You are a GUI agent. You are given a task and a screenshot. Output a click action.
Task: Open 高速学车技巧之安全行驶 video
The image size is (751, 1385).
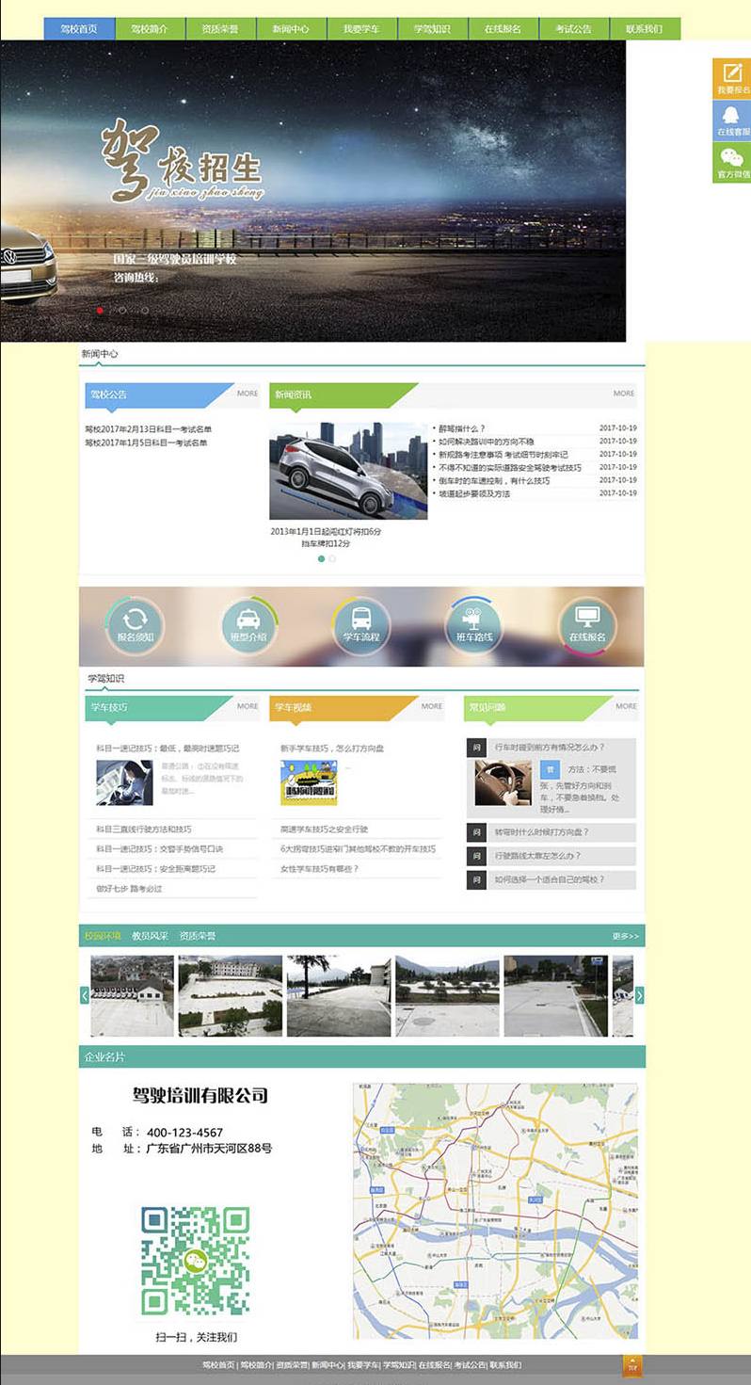pyautogui.click(x=324, y=829)
